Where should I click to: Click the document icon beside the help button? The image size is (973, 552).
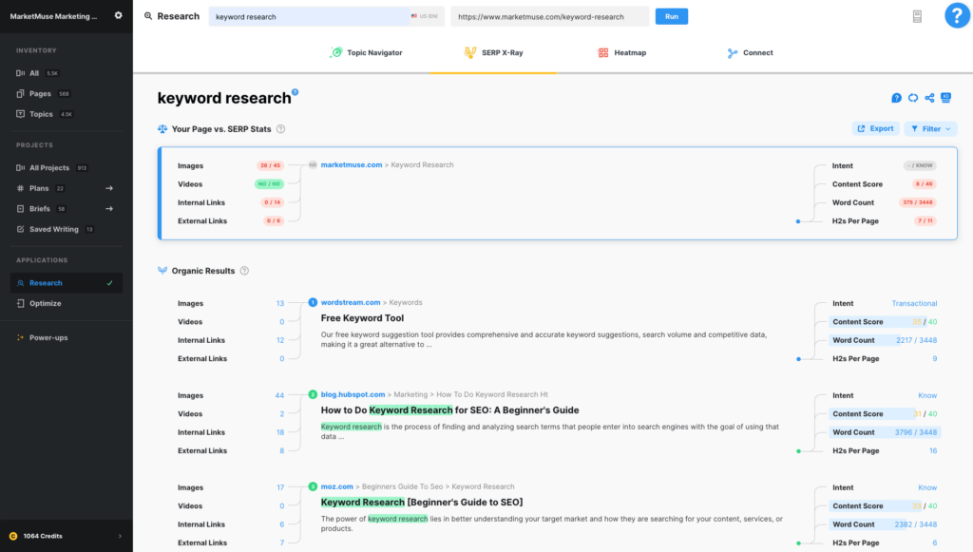[917, 17]
